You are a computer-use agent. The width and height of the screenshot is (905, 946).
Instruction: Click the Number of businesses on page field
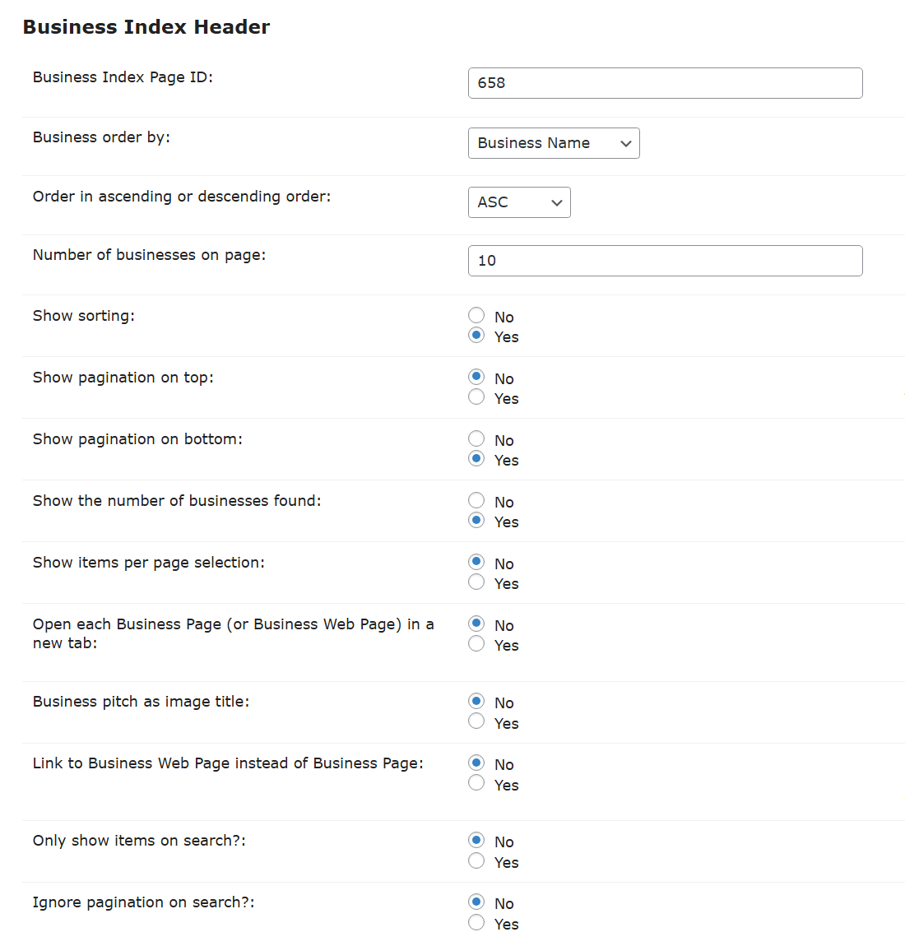click(x=665, y=261)
